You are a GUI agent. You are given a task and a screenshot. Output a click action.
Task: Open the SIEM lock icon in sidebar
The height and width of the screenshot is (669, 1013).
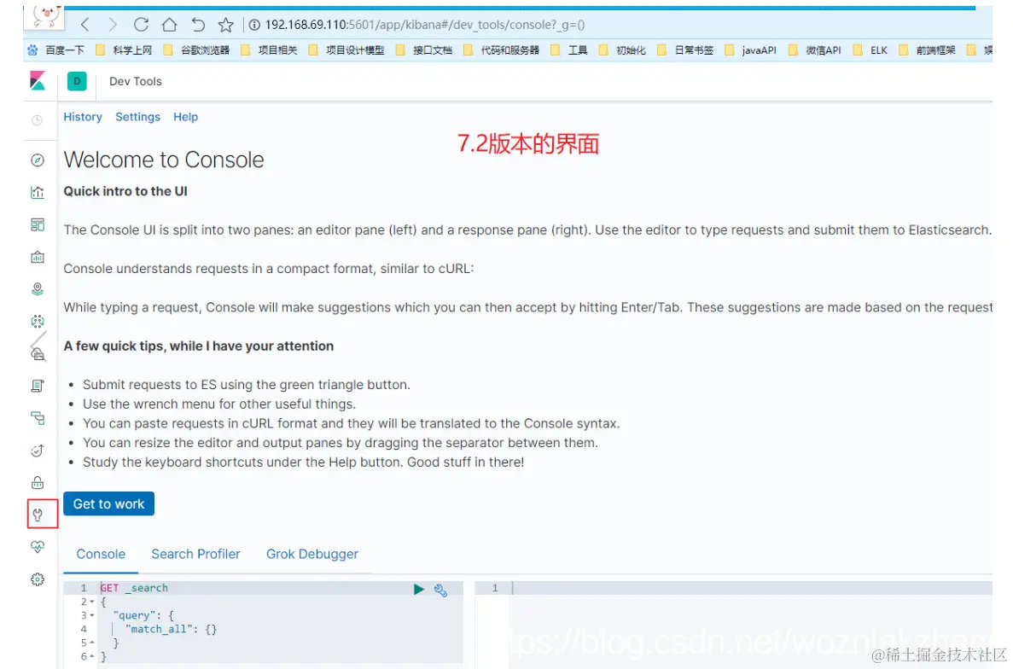coord(38,482)
